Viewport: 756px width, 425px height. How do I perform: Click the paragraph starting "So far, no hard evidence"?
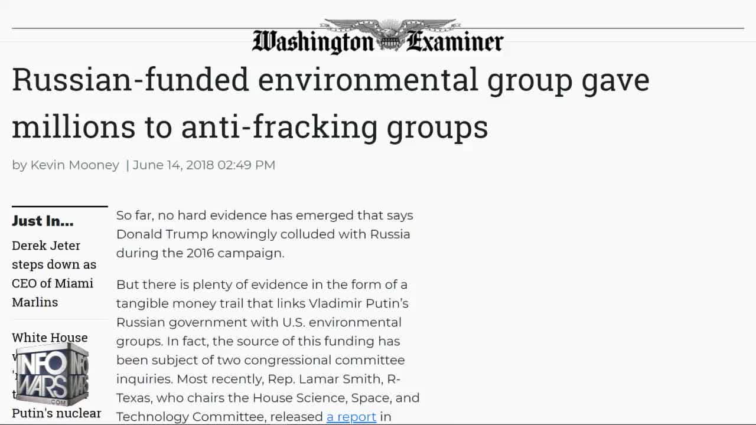(x=264, y=234)
